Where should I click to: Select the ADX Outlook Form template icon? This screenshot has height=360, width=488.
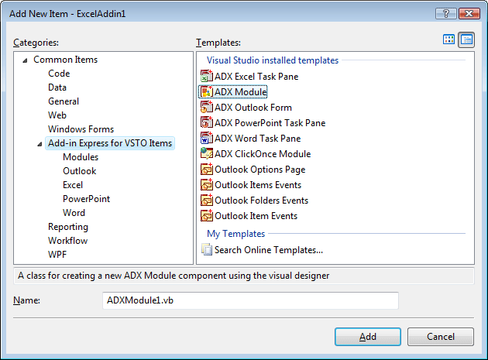[x=207, y=108]
